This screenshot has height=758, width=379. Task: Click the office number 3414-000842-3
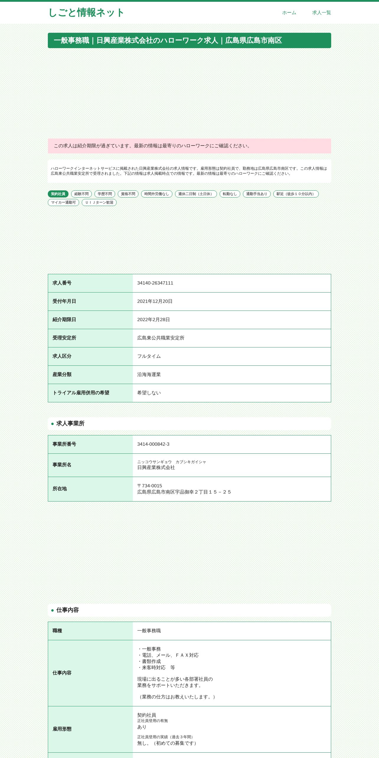[153, 444]
